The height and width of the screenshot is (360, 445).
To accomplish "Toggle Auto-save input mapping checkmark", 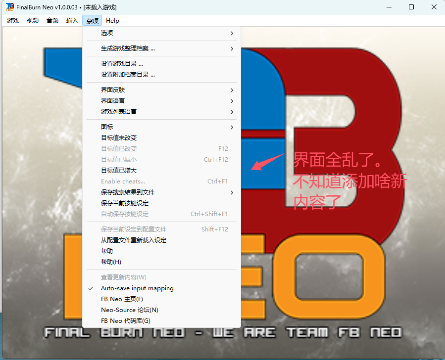I will 161,288.
